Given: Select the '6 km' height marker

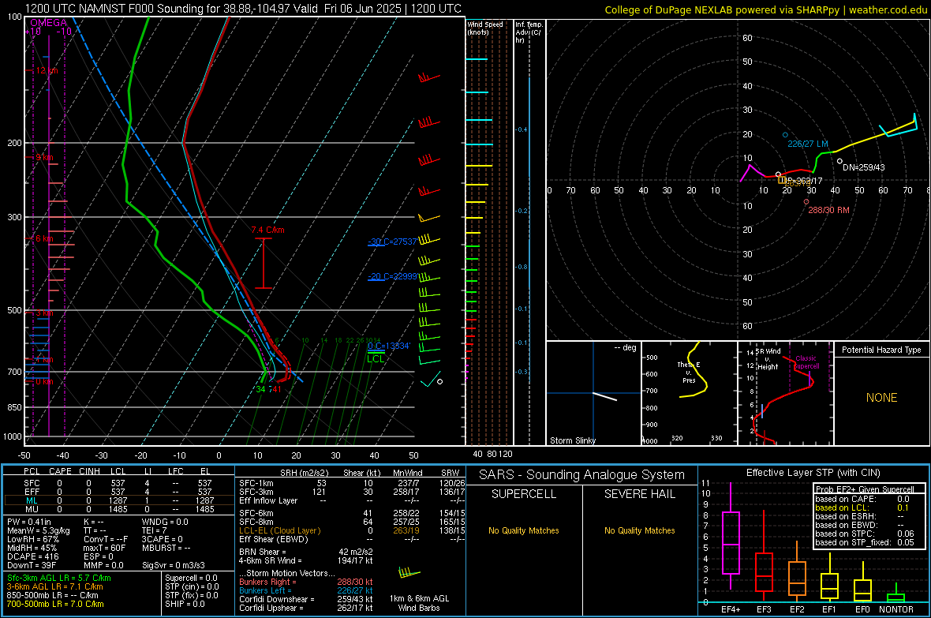Looking at the screenshot, I should point(44,238).
